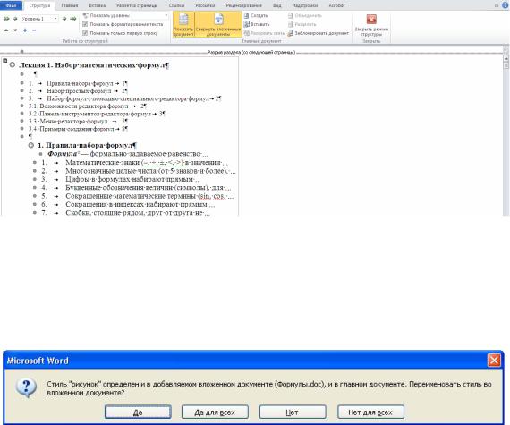Click Да для всех button
This screenshot has height=425, width=510.
coord(215,412)
